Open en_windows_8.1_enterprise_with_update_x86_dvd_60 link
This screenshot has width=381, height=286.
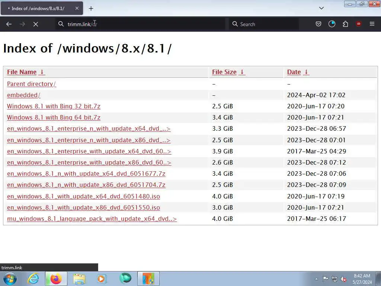89,163
